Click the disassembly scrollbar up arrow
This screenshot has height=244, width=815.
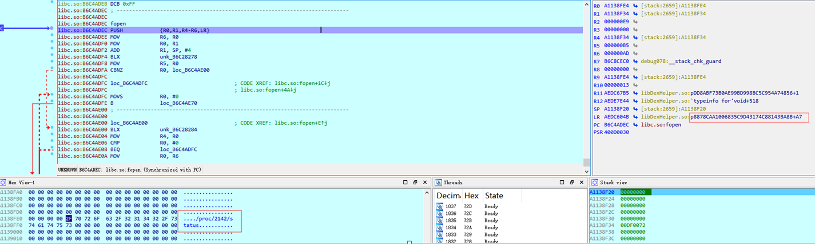pyautogui.click(x=586, y=4)
